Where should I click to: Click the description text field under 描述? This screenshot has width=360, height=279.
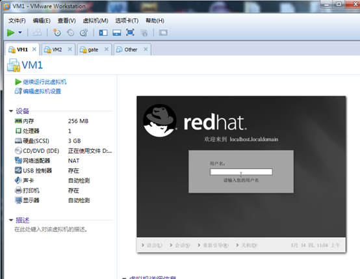pos(51,229)
